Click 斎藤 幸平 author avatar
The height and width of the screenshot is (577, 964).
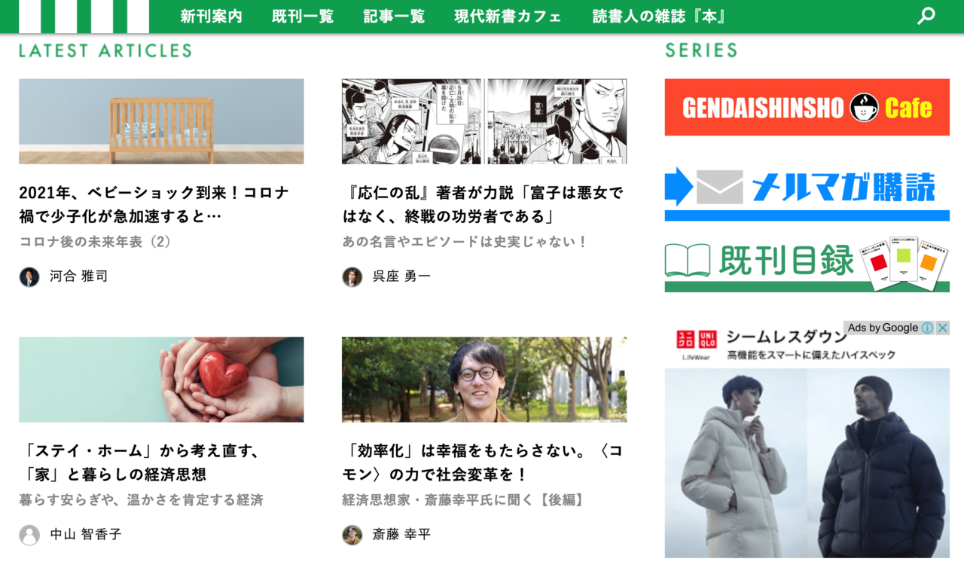tap(352, 535)
